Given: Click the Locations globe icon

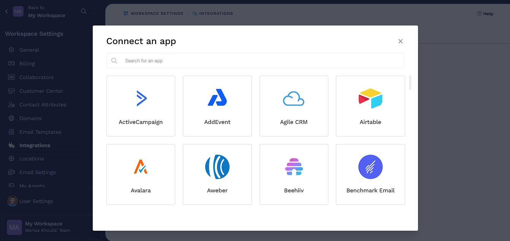Looking at the screenshot, I should tap(12, 159).
